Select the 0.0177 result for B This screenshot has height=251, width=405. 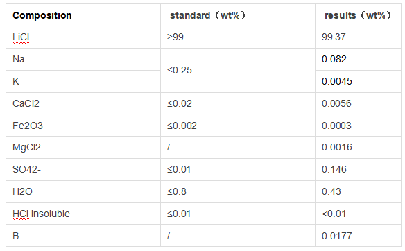coord(358,236)
